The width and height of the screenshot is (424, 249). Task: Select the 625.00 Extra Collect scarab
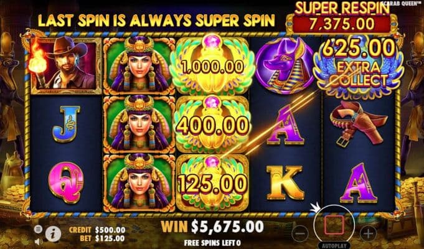pyautogui.click(x=359, y=66)
